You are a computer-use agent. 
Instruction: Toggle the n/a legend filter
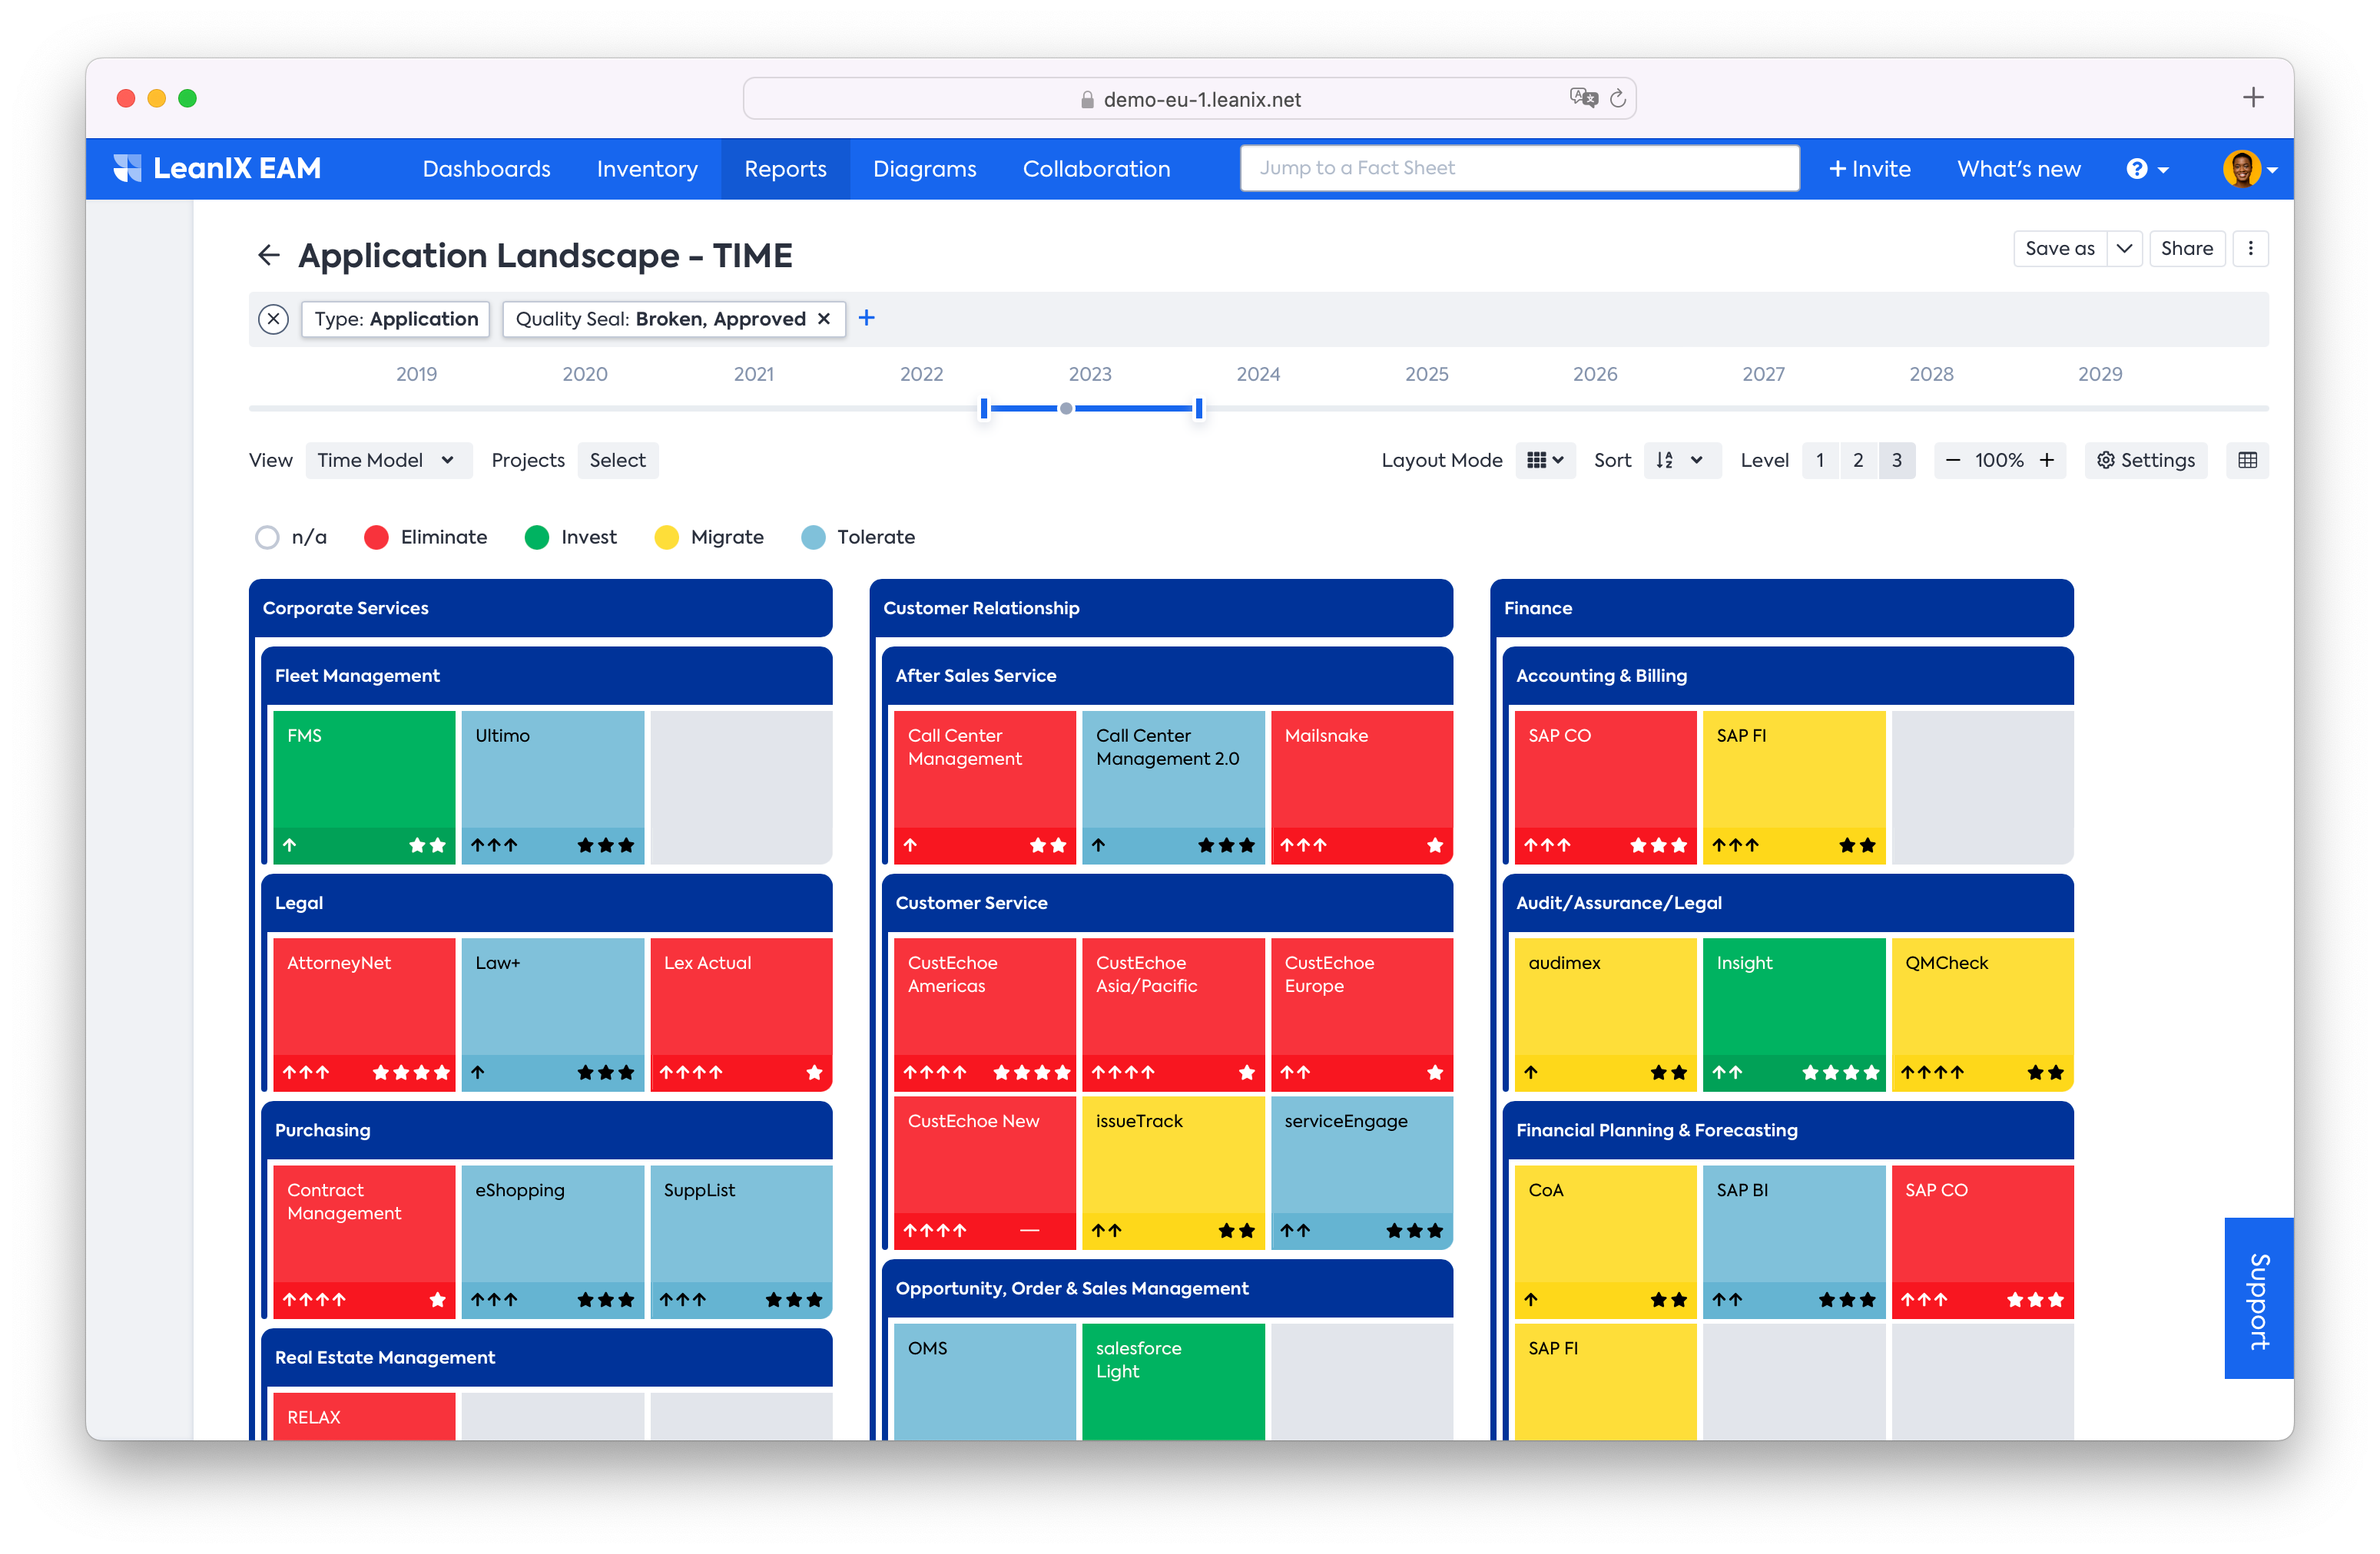pos(291,537)
